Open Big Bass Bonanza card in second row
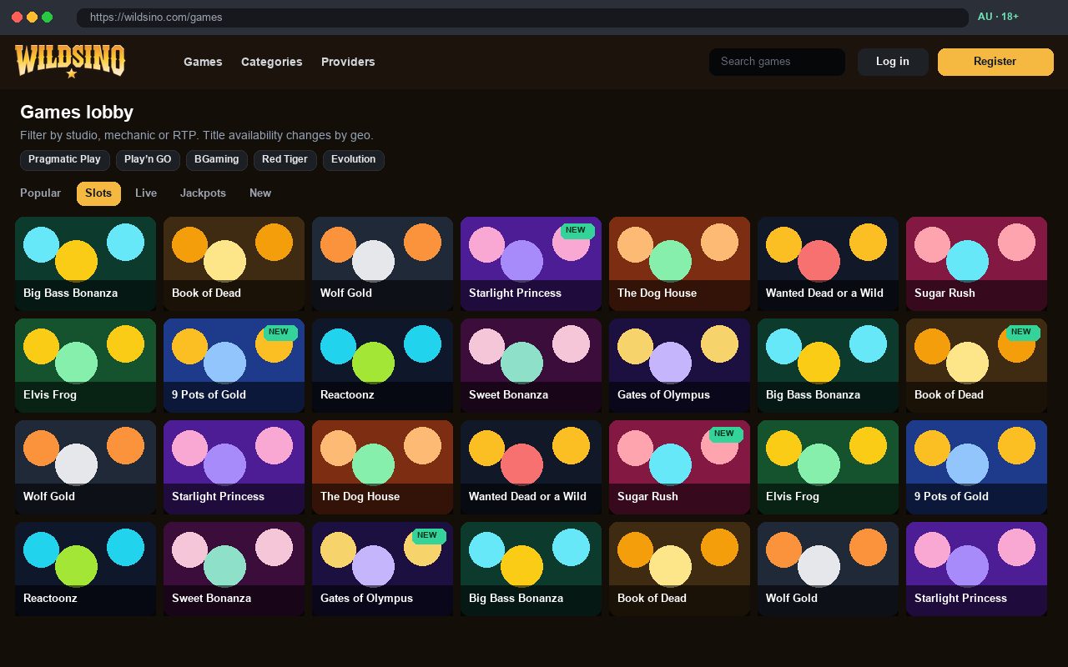The image size is (1068, 667). (x=828, y=365)
